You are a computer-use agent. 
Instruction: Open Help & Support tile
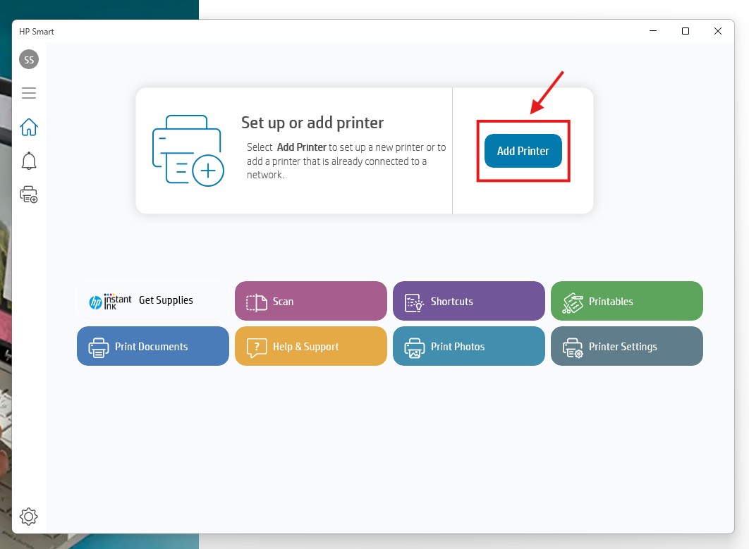pos(310,346)
